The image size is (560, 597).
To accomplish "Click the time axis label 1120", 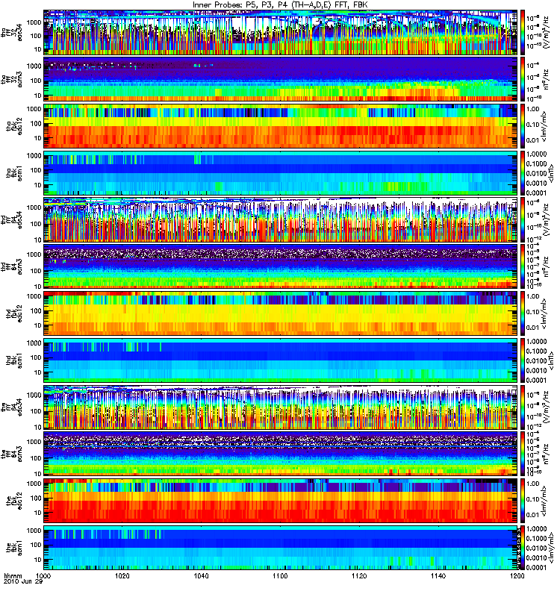I will coord(359,575).
